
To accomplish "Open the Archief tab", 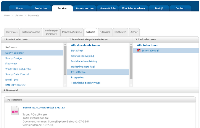I will [x=134, y=32].
